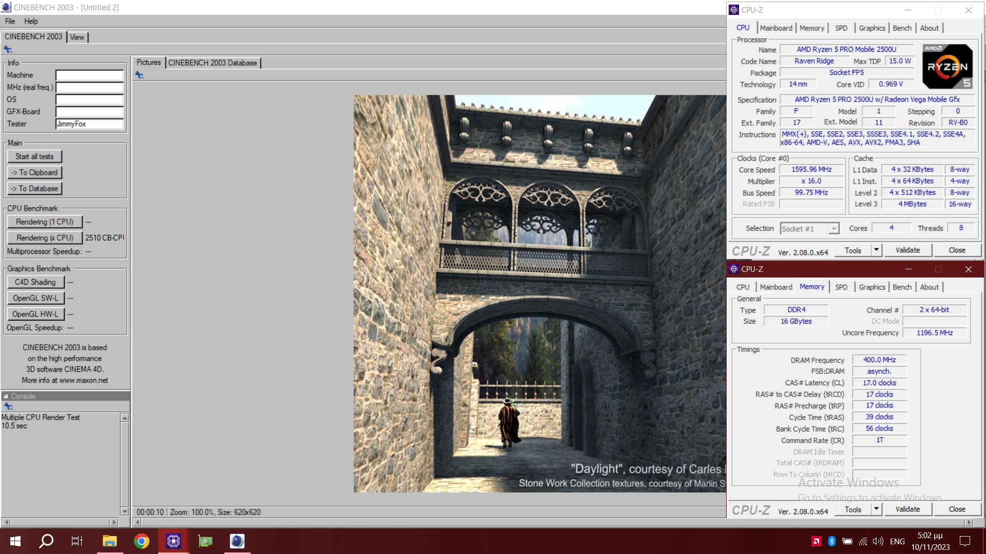
Task: Click Tools button in lower CPU-Z window
Action: coord(852,509)
